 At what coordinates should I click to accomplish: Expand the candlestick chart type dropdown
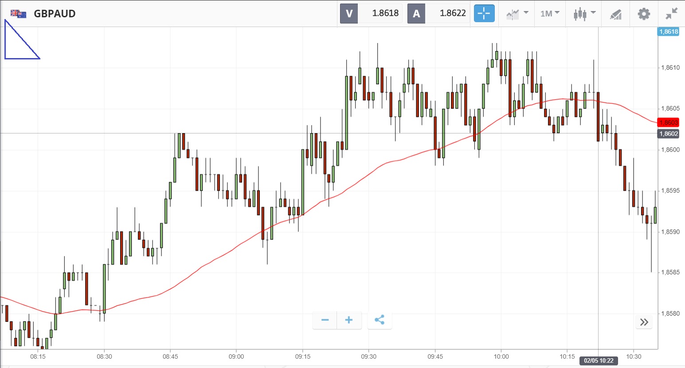click(x=584, y=14)
